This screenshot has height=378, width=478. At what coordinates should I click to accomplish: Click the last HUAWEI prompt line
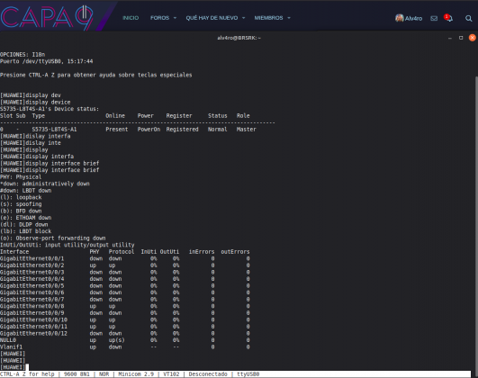click(x=13, y=367)
